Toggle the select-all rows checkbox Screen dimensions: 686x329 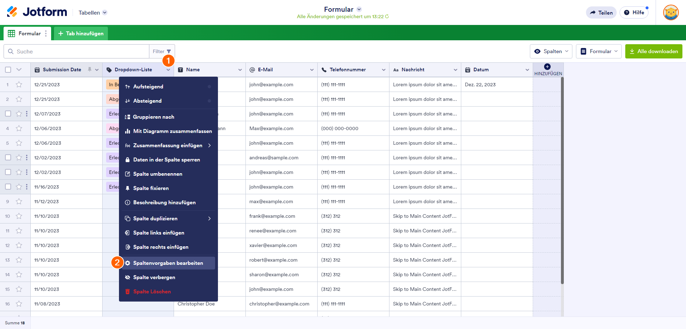[8, 70]
